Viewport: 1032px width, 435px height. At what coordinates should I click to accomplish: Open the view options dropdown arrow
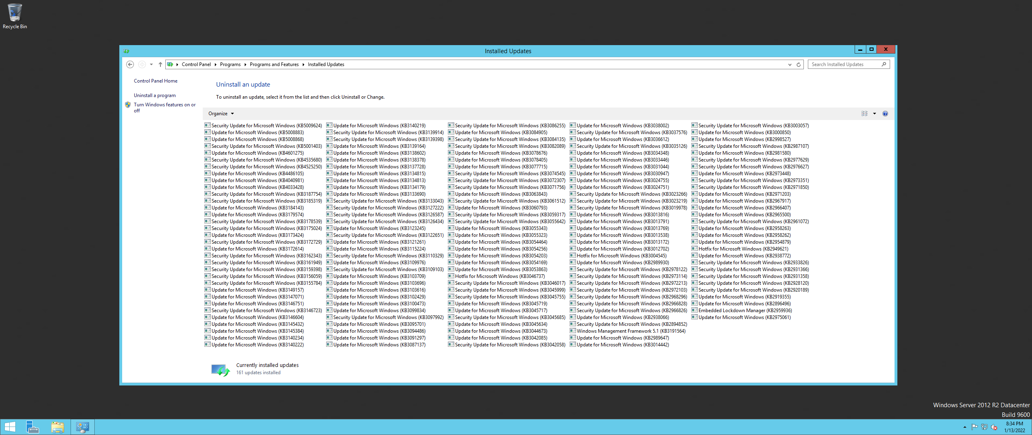[874, 114]
